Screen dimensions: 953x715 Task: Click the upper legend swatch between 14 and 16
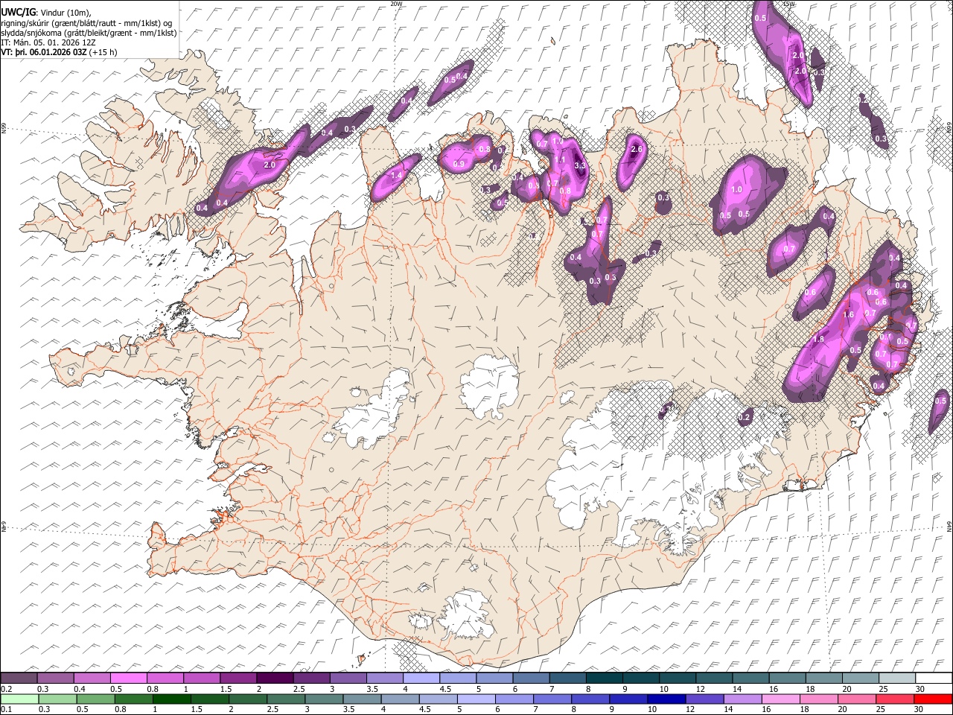pyautogui.click(x=750, y=678)
